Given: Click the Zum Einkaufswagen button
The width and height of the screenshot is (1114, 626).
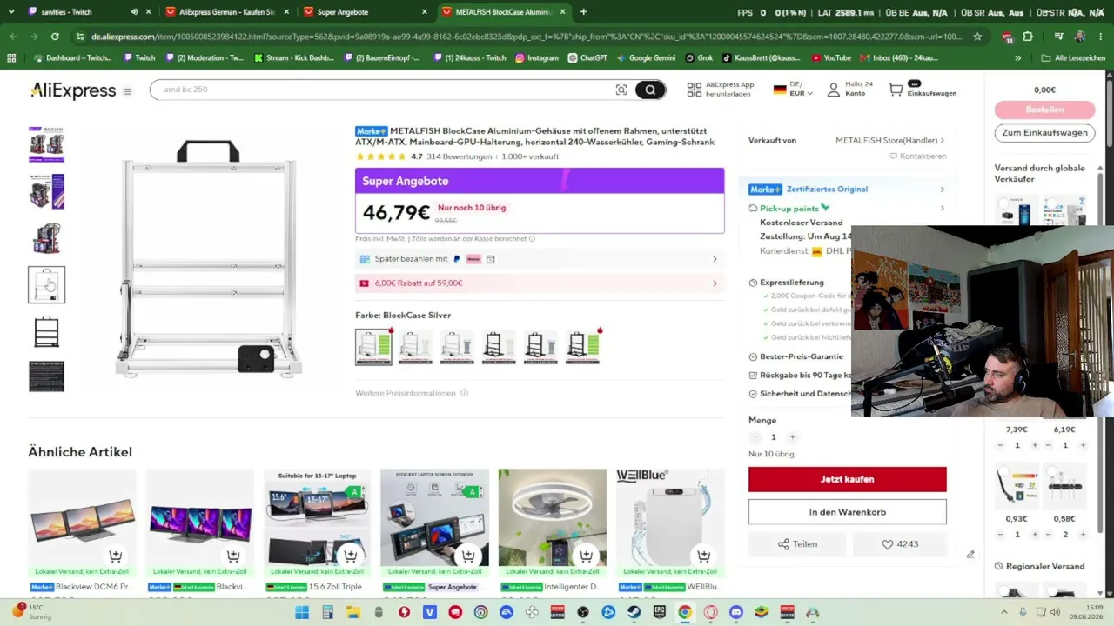Looking at the screenshot, I should 1044,133.
